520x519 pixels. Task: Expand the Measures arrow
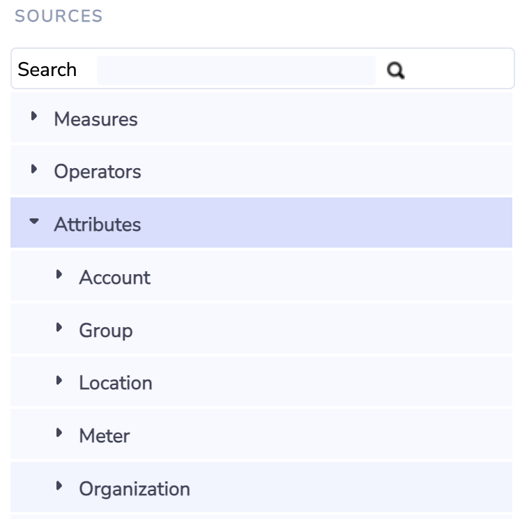tap(34, 116)
